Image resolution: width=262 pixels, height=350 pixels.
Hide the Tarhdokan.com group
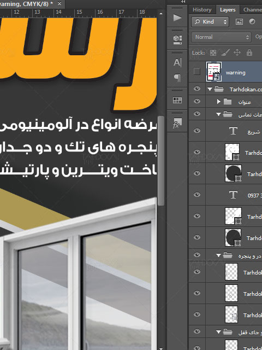197,89
